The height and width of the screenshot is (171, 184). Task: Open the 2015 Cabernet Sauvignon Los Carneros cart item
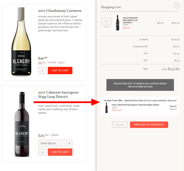coord(130,20)
